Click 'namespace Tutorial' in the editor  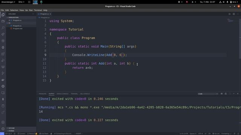click(66, 29)
